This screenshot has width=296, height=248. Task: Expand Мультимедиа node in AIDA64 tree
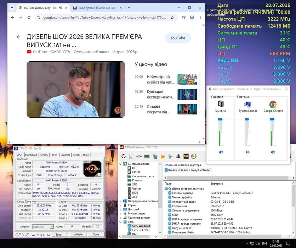click(120, 213)
